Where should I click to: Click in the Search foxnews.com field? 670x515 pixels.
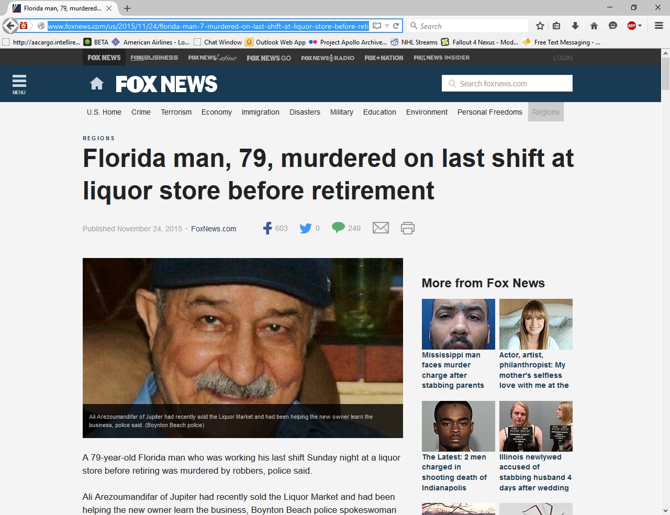[x=507, y=83]
